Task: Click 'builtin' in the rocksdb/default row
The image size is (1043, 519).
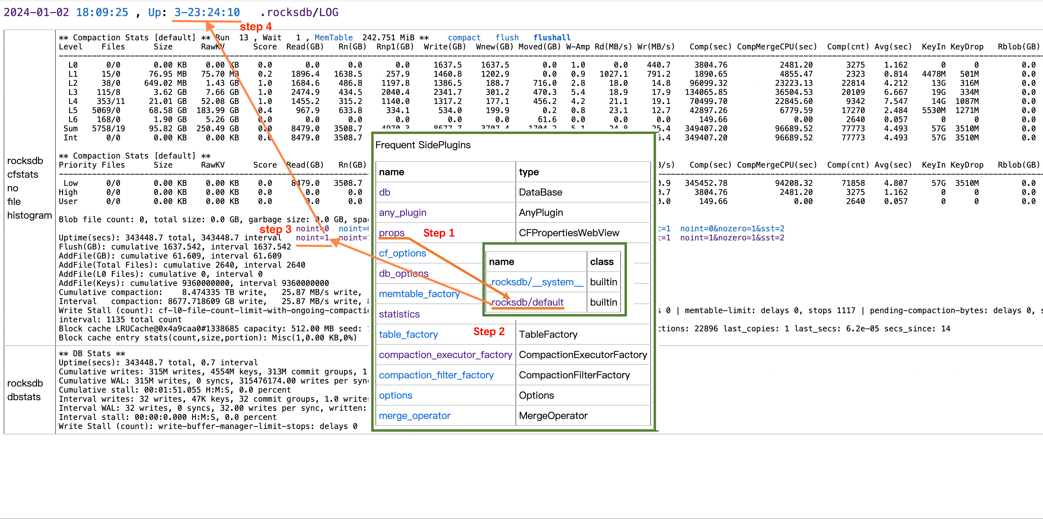Action: tap(603, 302)
